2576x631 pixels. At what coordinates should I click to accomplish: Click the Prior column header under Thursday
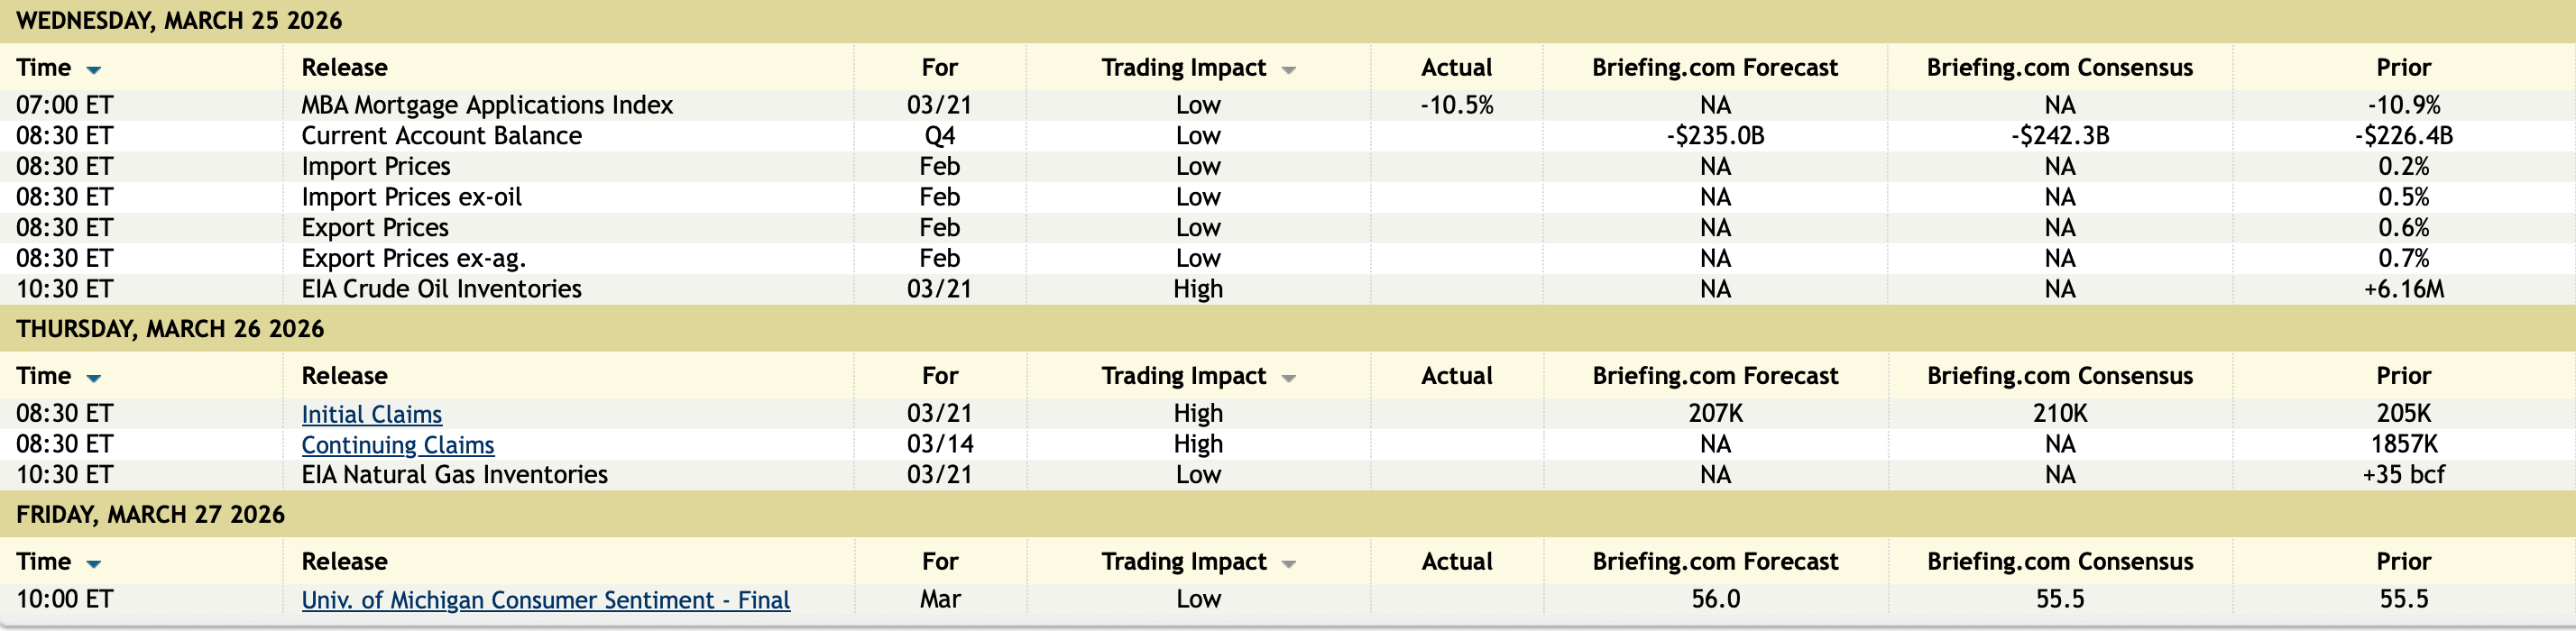[2403, 376]
